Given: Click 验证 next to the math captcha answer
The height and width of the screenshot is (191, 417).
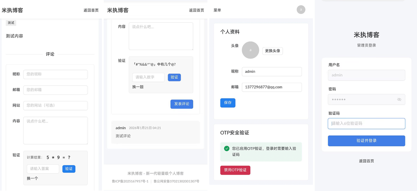Looking at the screenshot, I should click(x=69, y=169).
